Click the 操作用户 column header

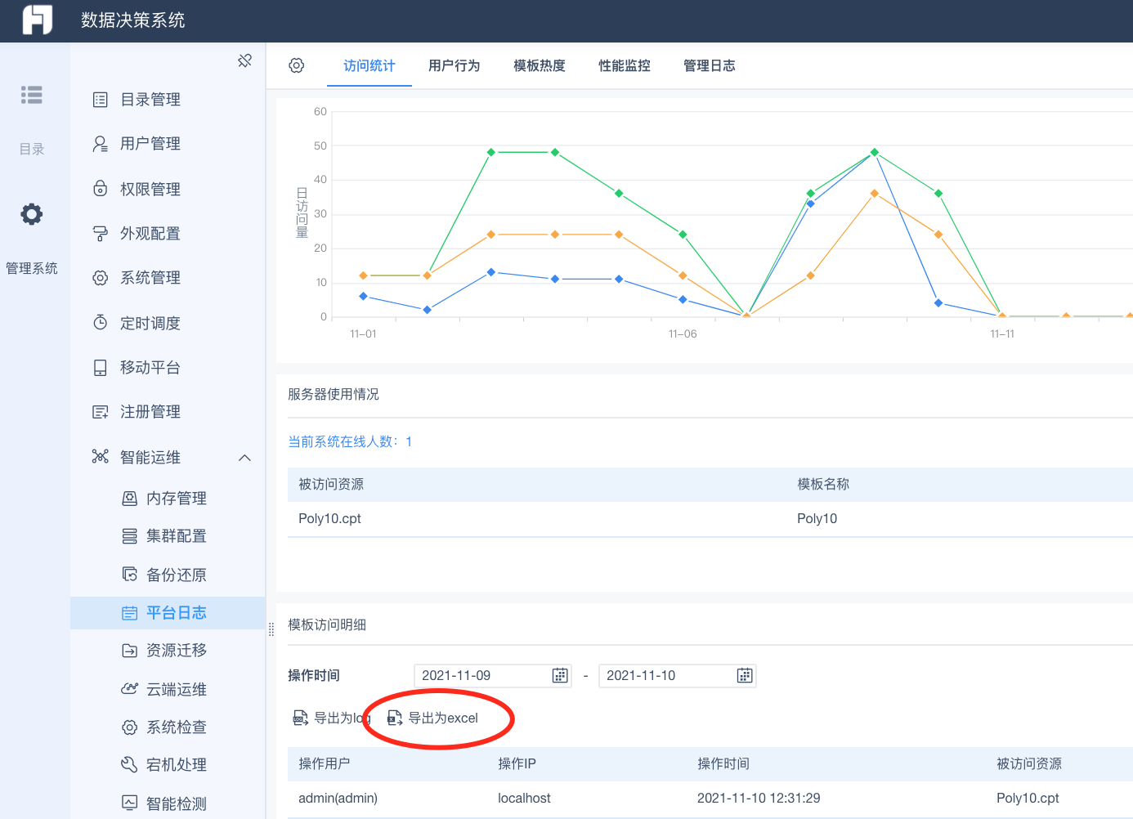325,763
